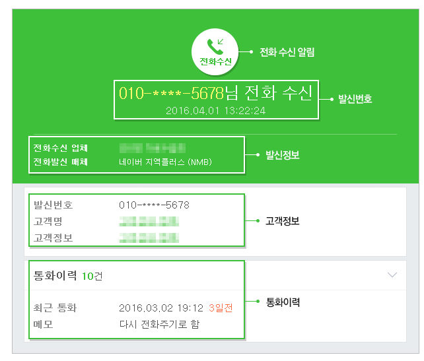
Task: Open the 통화이력 10건 section header
Action: click(68, 276)
